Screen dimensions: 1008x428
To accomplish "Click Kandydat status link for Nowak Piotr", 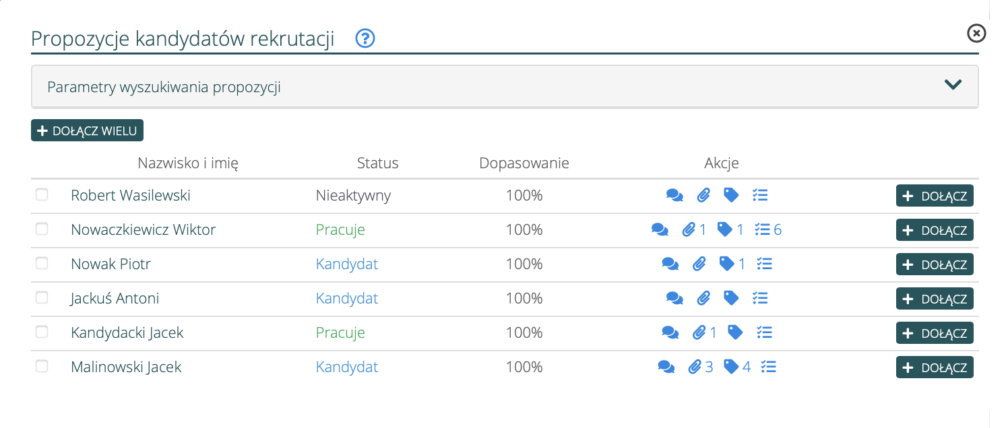I will (347, 264).
